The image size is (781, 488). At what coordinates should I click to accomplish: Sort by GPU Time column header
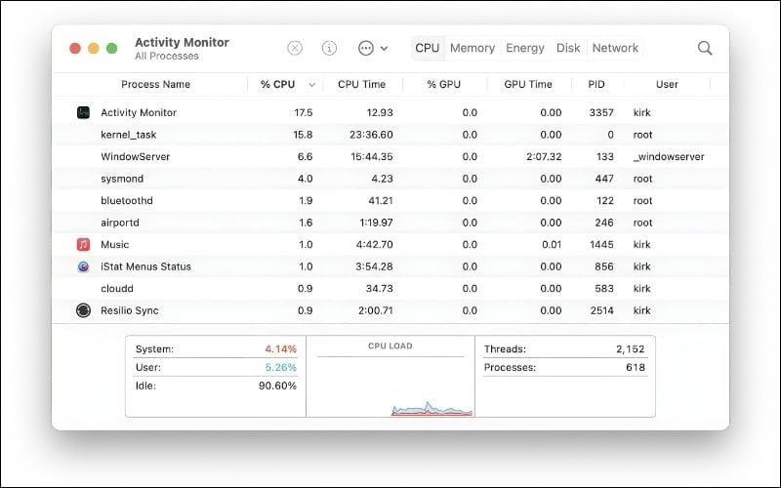click(x=528, y=85)
